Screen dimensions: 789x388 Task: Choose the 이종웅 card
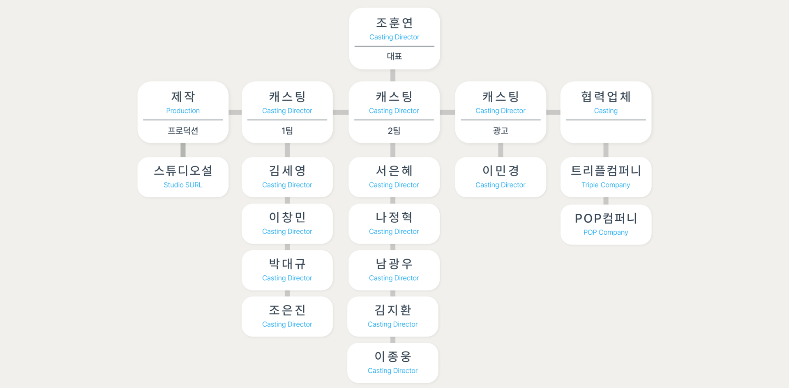coord(393,363)
